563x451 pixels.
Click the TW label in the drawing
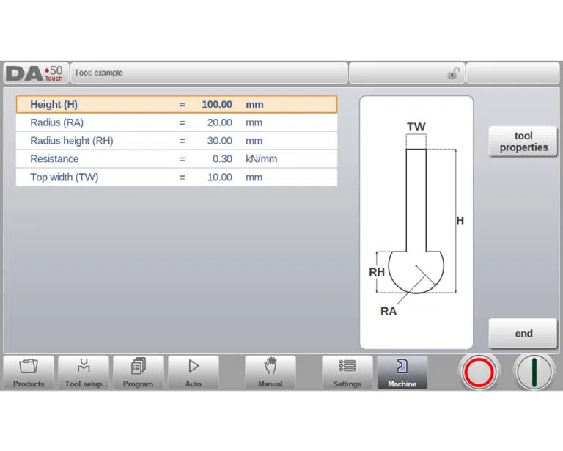click(x=416, y=127)
